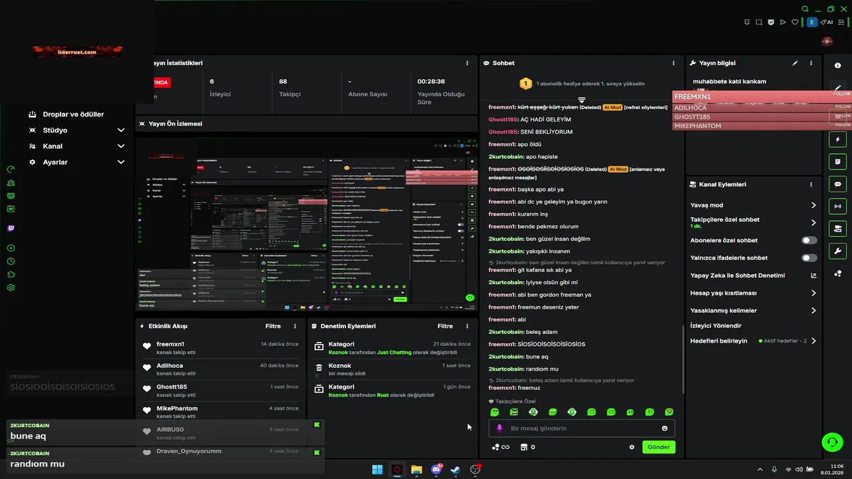Expand the Kanal menu chevron
The width and height of the screenshot is (852, 479).
click(x=121, y=146)
